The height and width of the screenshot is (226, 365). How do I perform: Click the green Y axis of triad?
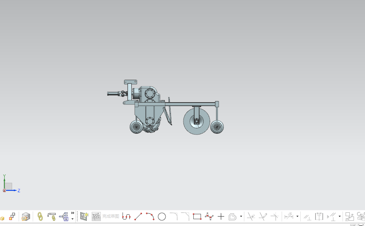[x=4, y=182]
